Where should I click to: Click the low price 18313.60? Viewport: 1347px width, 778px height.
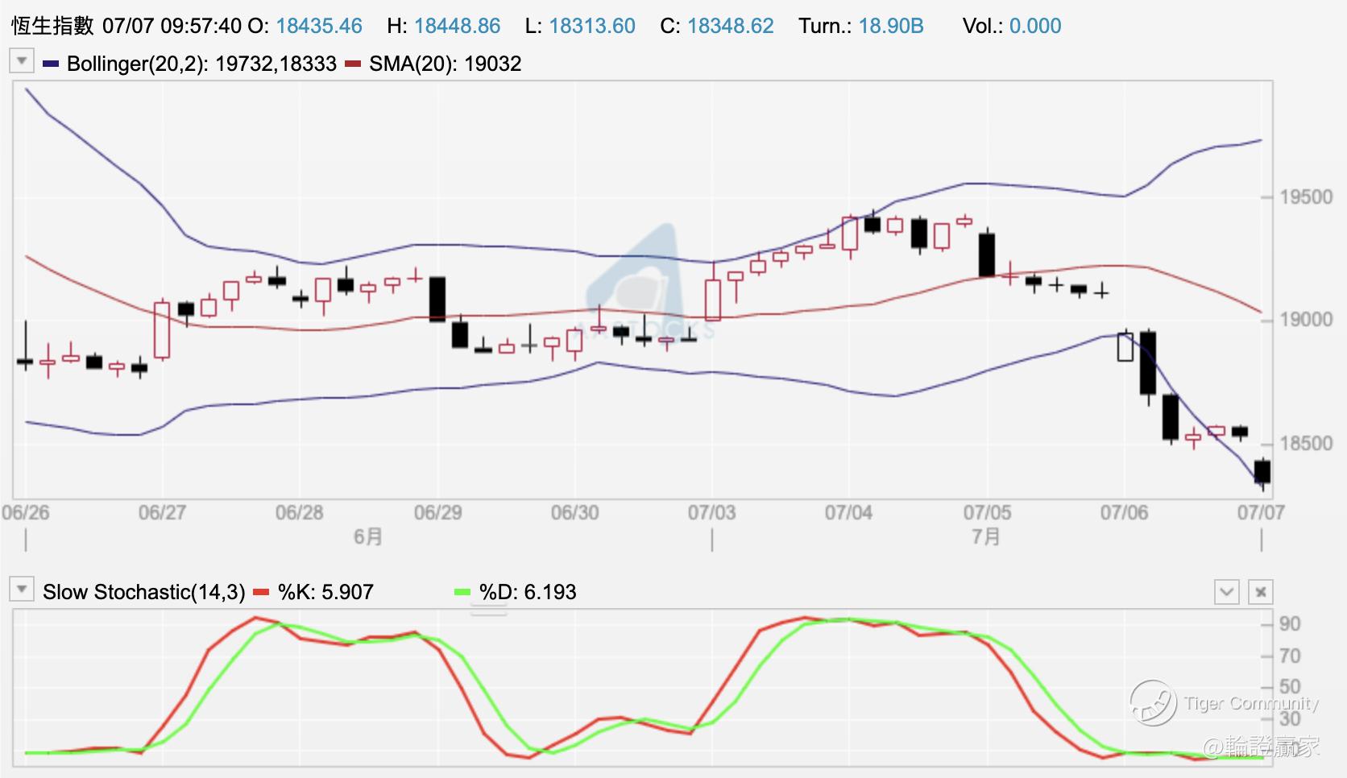point(592,26)
